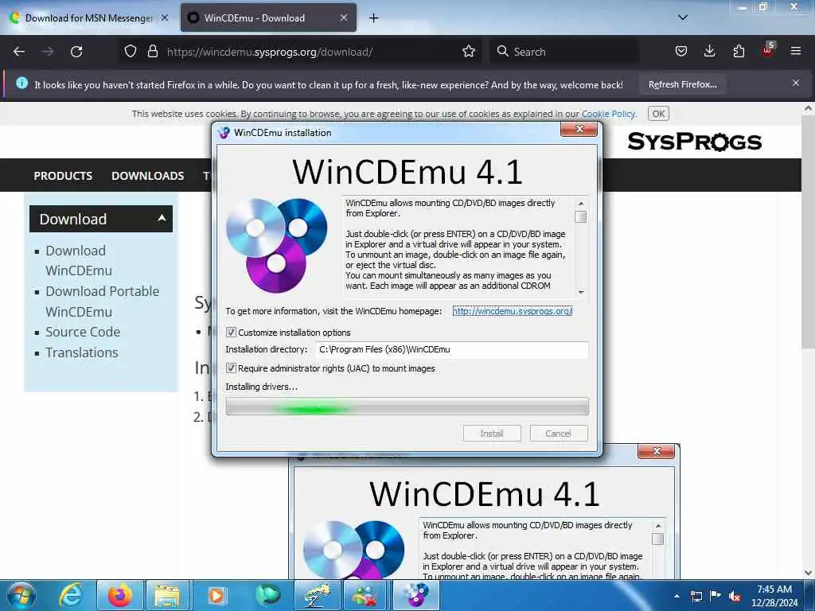Open a new browser tab with plus
This screenshot has width=815, height=611.
pos(374,18)
